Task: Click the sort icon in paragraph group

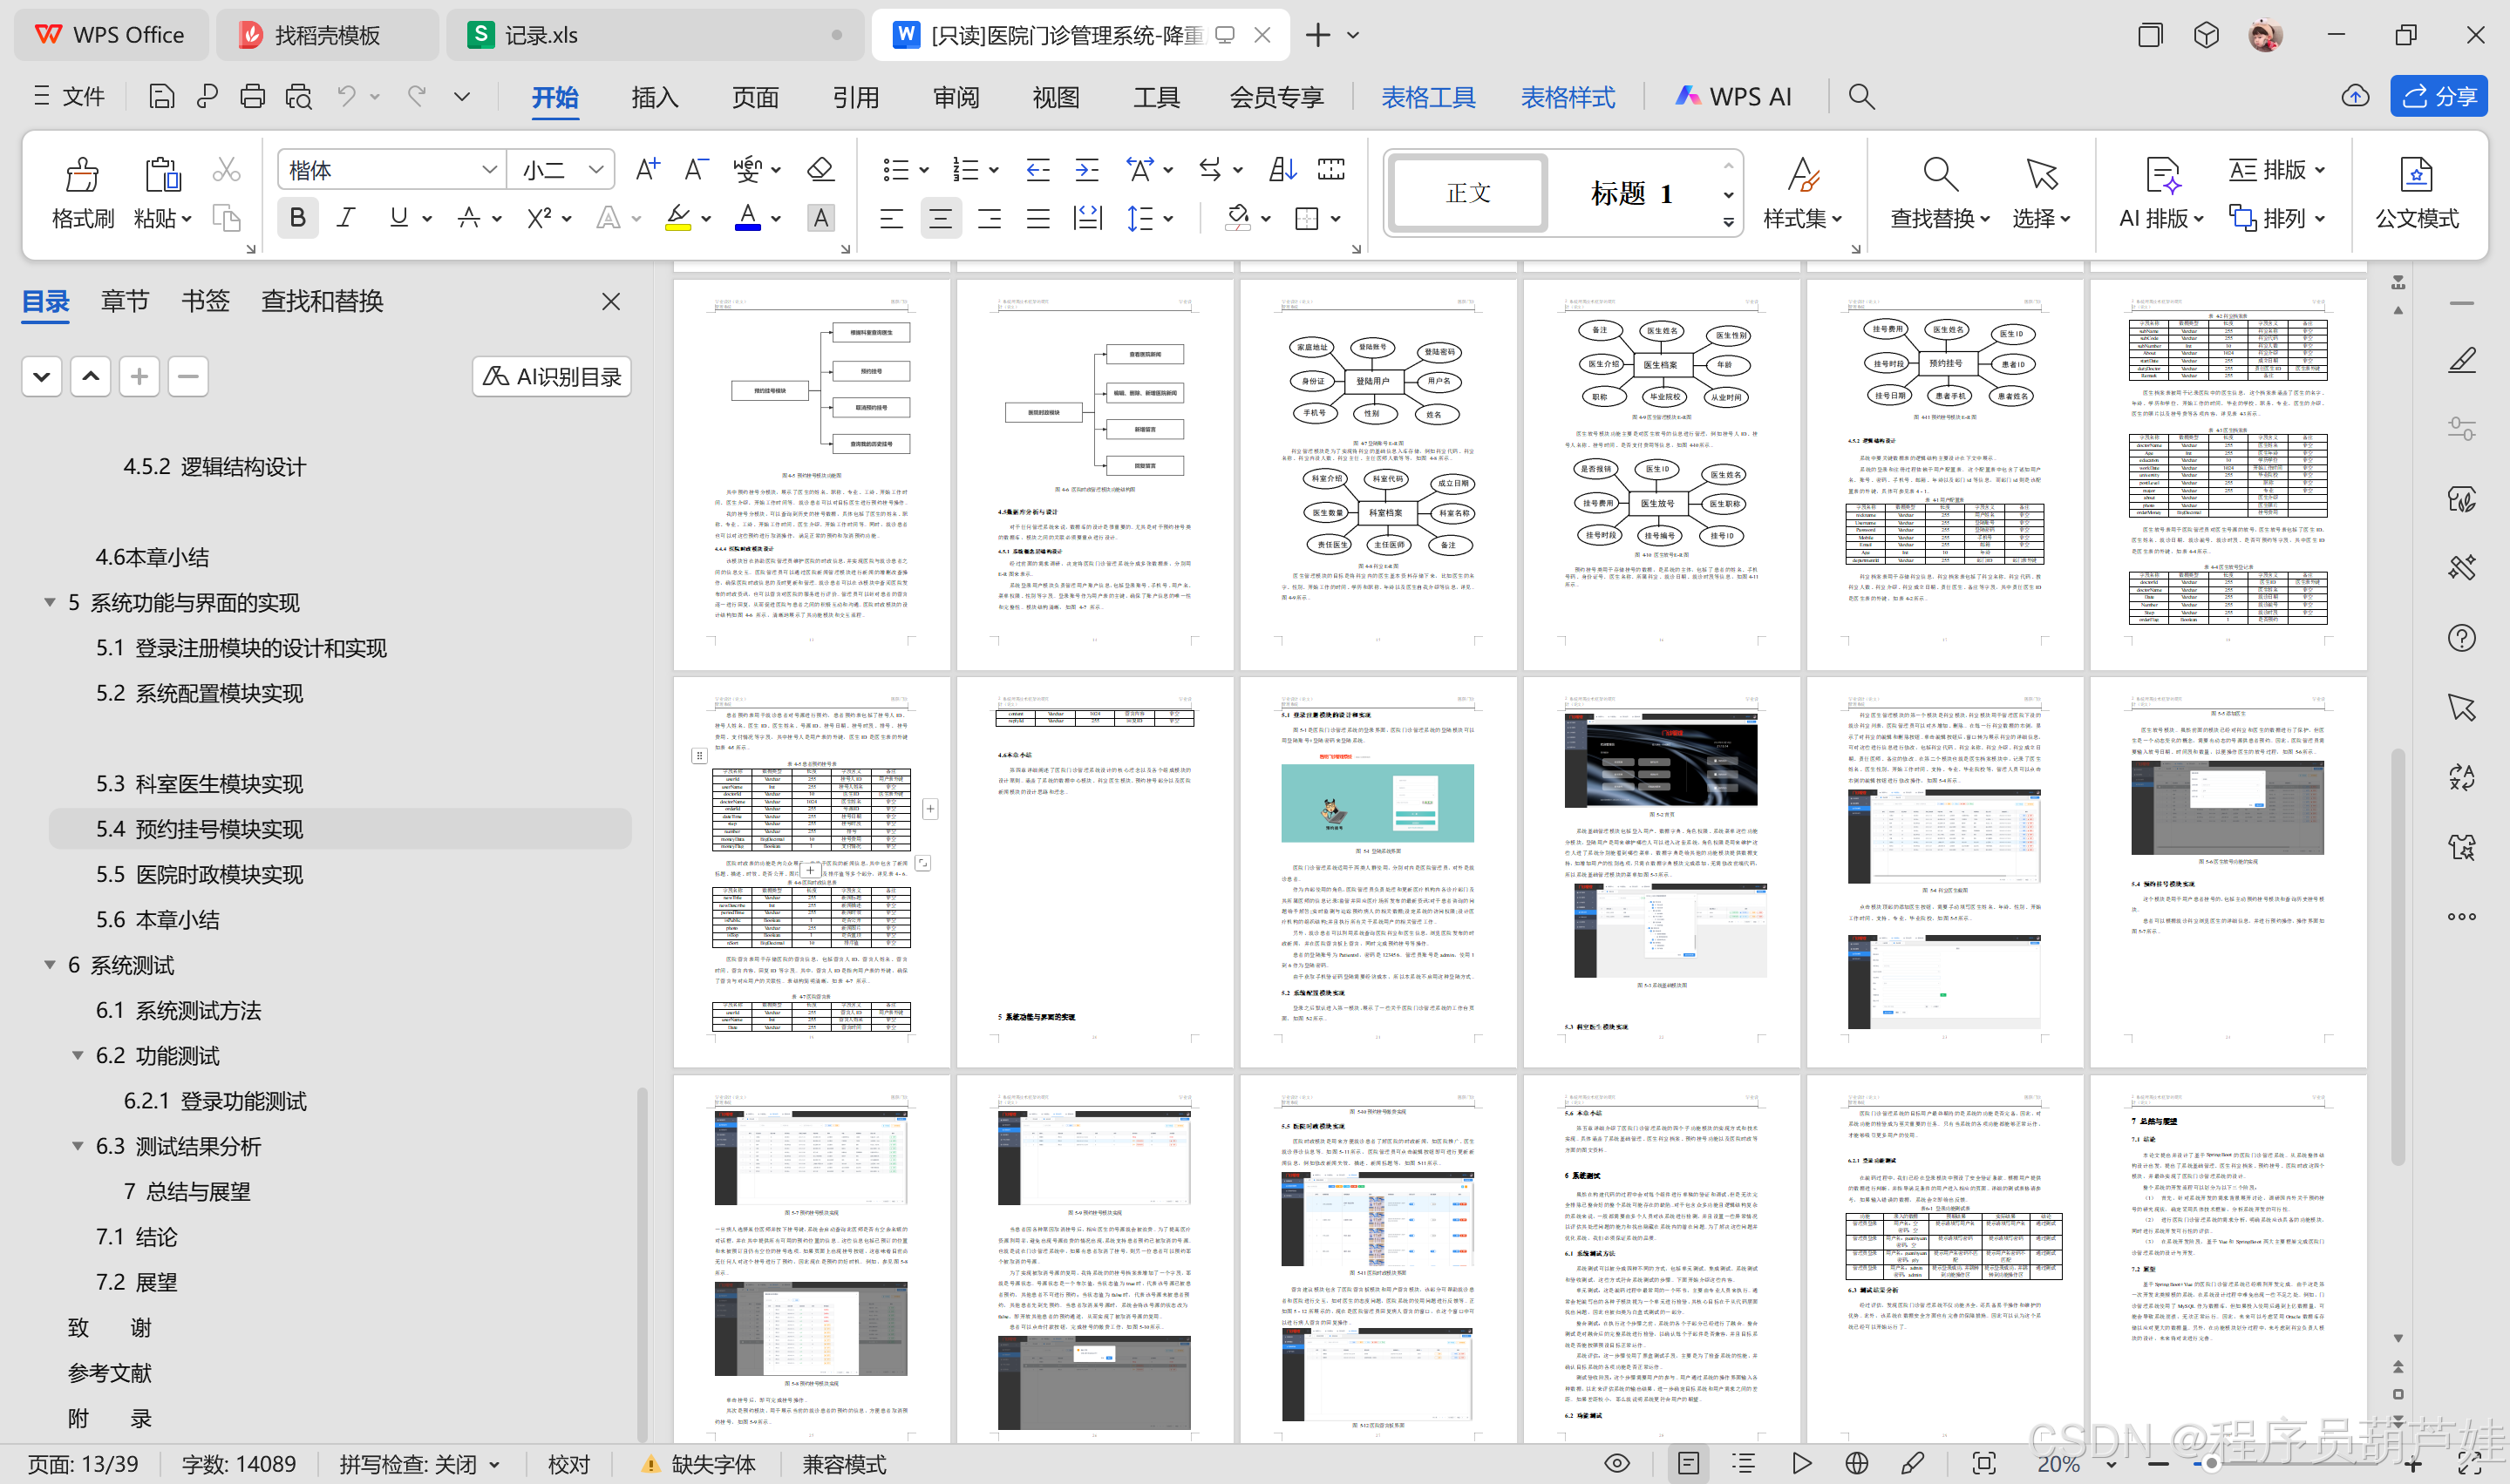Action: coord(1282,169)
